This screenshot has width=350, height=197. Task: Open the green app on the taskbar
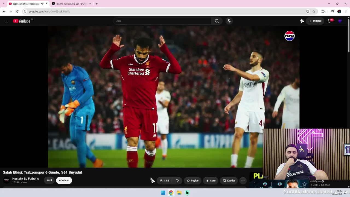[187, 193]
